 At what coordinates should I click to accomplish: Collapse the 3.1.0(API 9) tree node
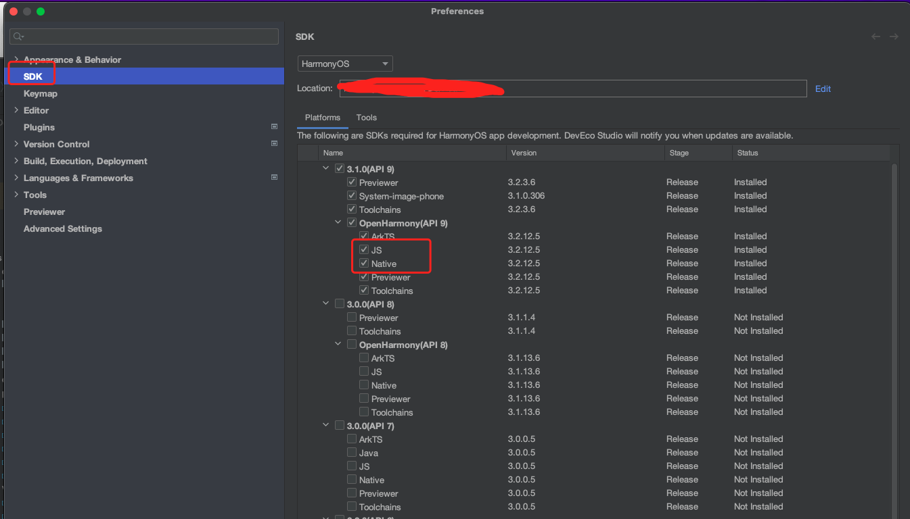click(x=327, y=169)
